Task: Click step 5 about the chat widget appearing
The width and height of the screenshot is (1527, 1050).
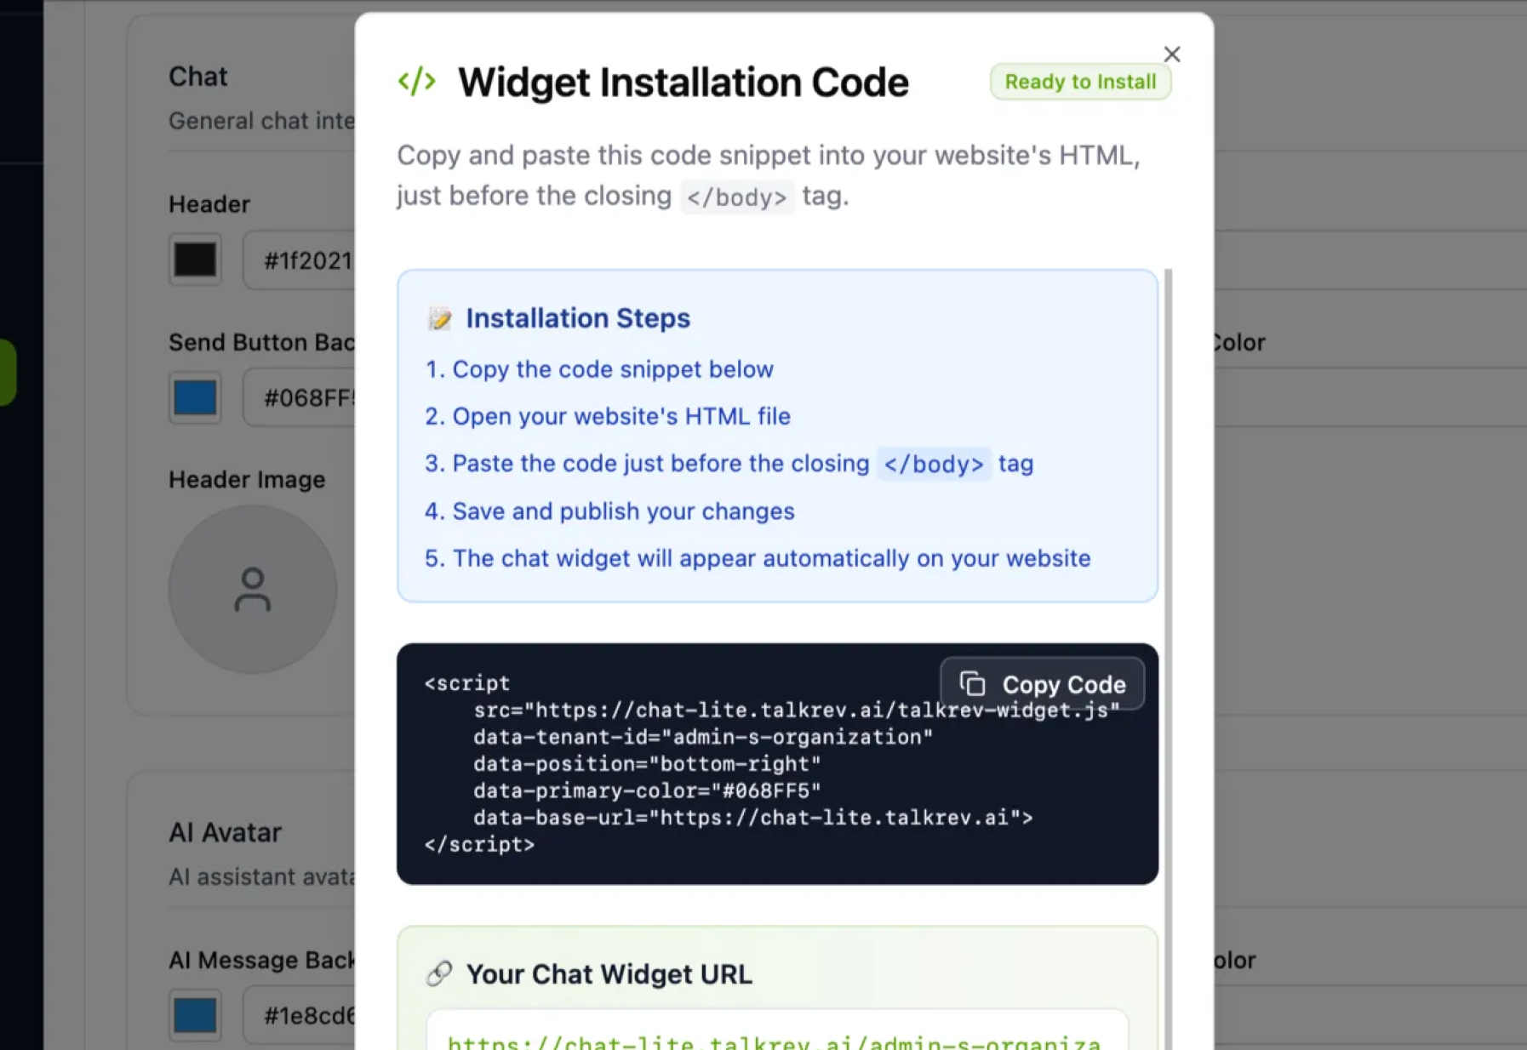Action: pyautogui.click(x=758, y=558)
